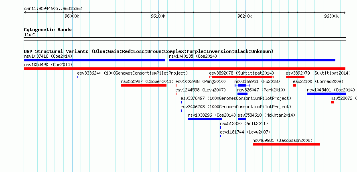
Task: Select the esv3892078 (Suktitipat2014) loss feature
Action: pyautogui.click(x=241, y=77)
